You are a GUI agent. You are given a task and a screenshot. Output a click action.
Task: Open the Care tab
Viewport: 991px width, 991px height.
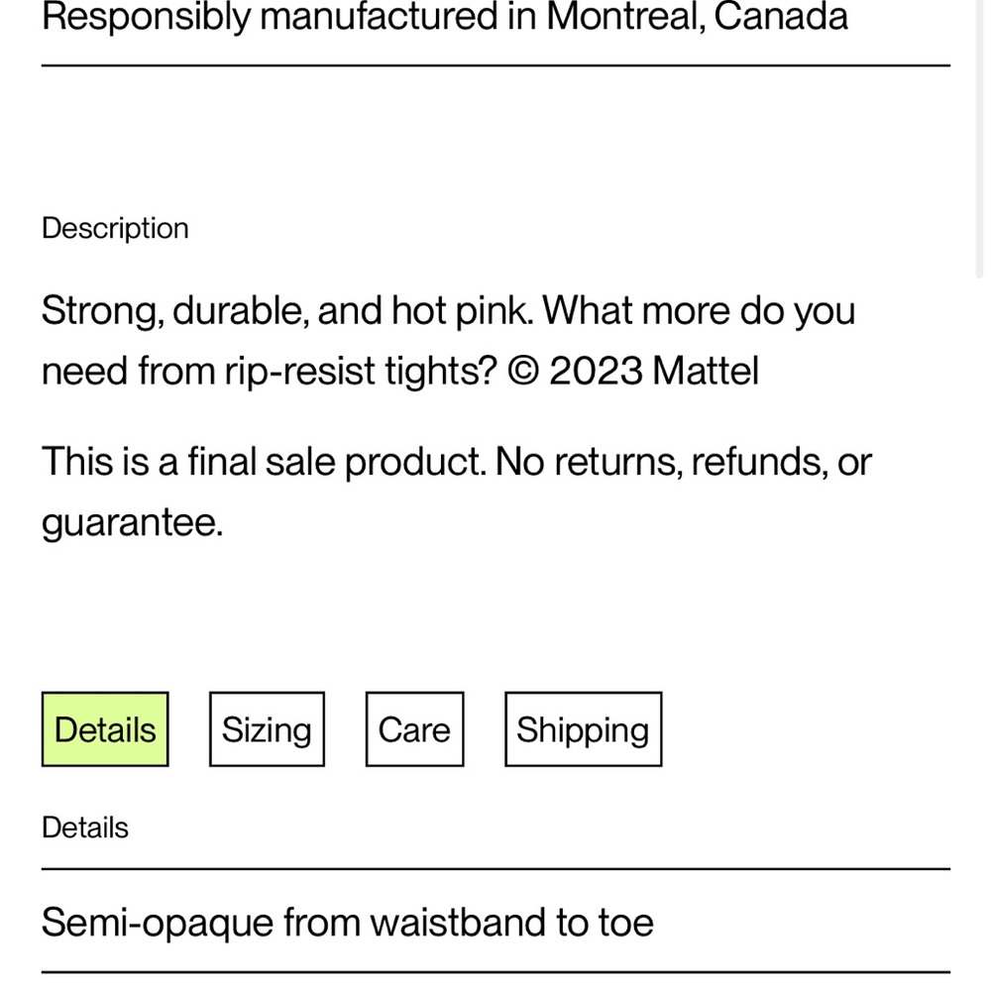tap(414, 728)
